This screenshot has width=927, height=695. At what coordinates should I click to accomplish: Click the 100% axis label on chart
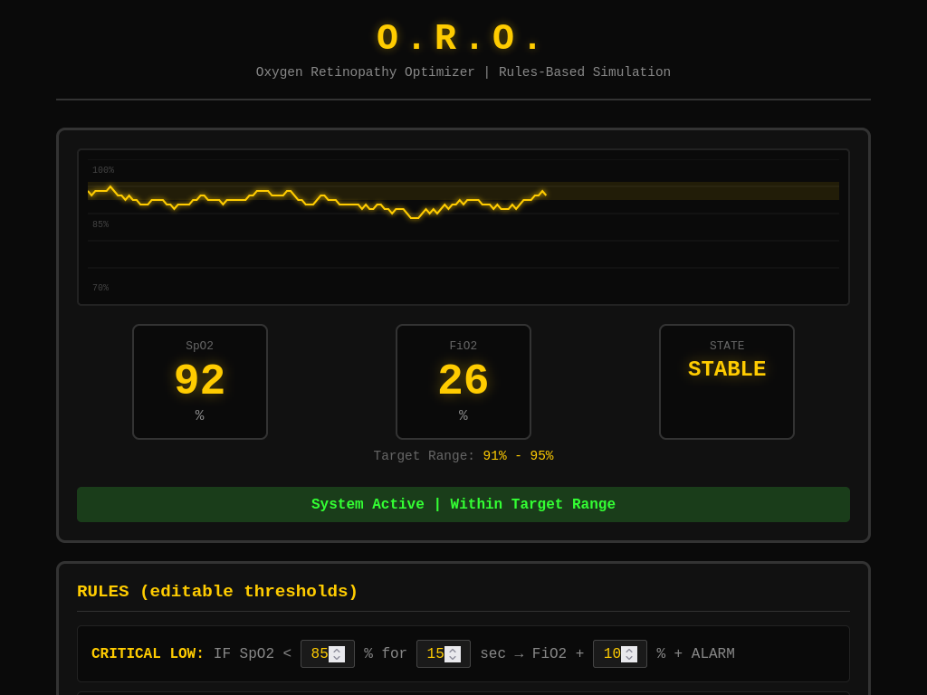tap(102, 169)
